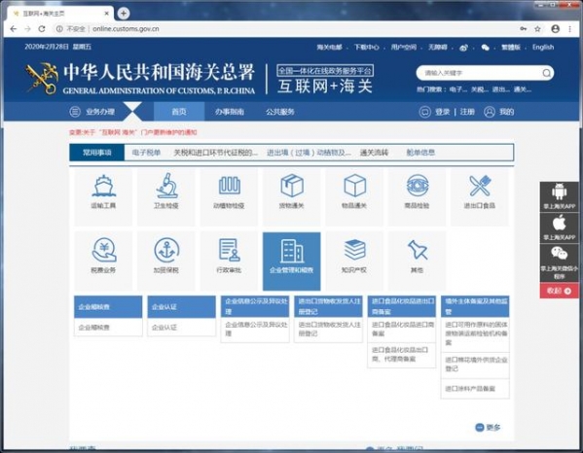Viewport: 583px width, 453px height.
Task: Select the 常用事项 tab
Action: point(97,153)
